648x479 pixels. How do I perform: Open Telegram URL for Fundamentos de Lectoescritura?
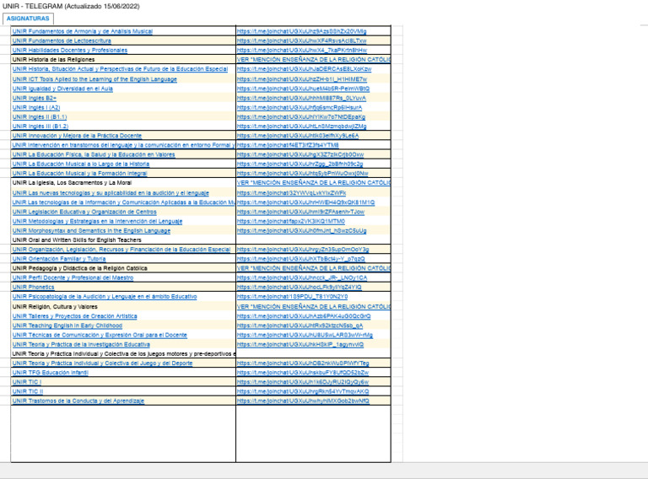click(x=302, y=40)
